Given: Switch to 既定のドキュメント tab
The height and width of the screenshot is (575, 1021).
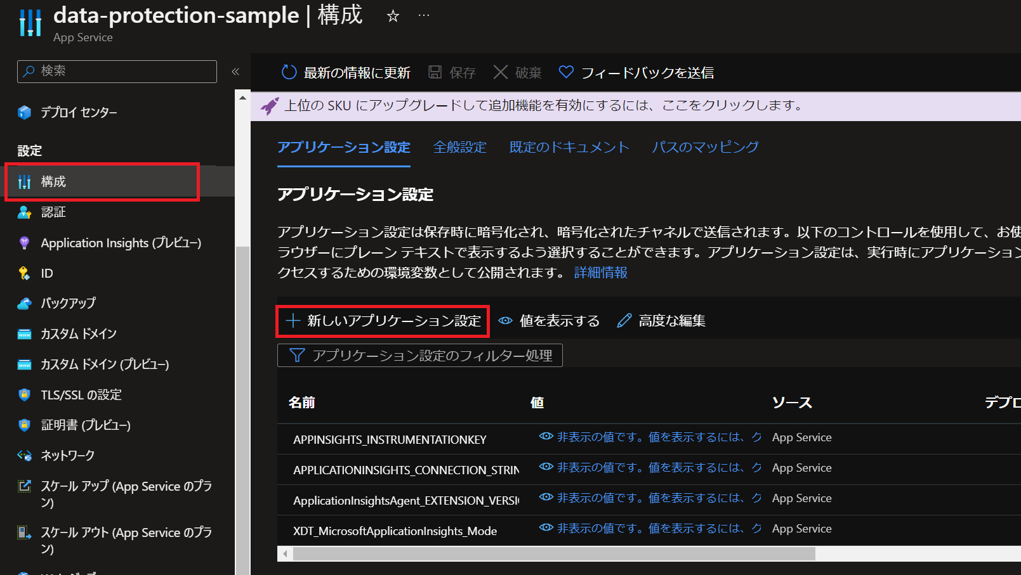Looking at the screenshot, I should point(569,148).
